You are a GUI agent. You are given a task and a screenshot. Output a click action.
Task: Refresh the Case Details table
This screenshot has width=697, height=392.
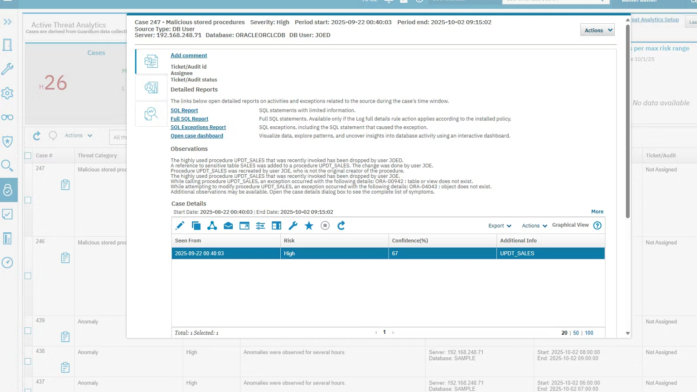(x=341, y=226)
